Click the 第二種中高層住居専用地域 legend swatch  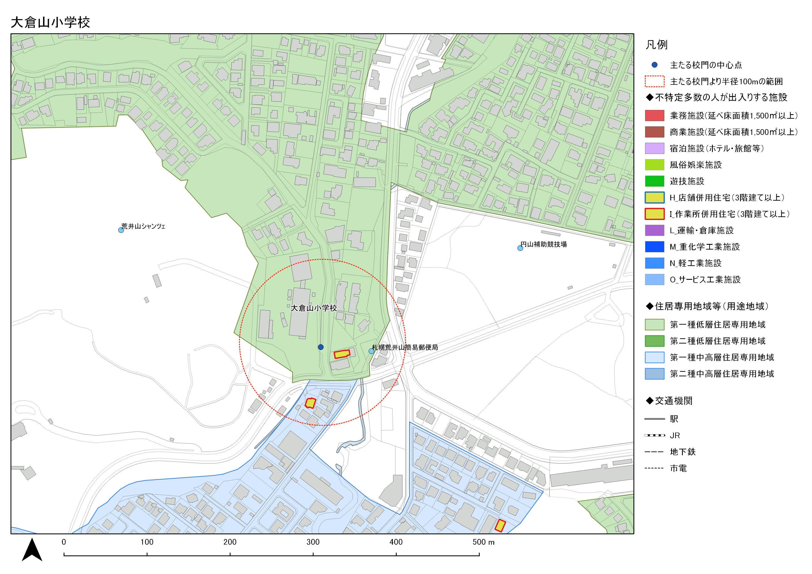654,373
